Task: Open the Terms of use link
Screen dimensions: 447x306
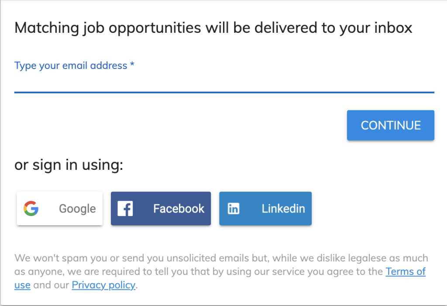Action: coord(406,272)
